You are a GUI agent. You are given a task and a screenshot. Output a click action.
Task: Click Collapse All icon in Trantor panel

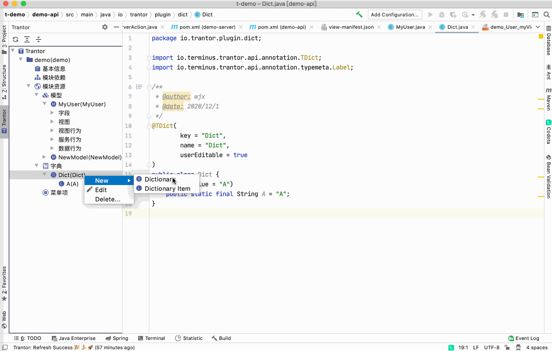pos(39,39)
